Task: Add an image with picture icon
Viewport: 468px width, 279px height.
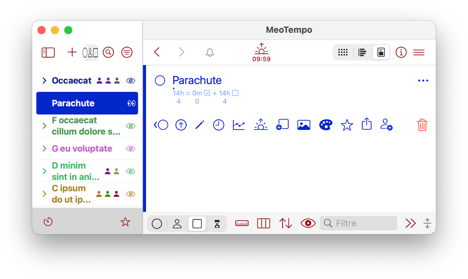Action: pyautogui.click(x=304, y=125)
